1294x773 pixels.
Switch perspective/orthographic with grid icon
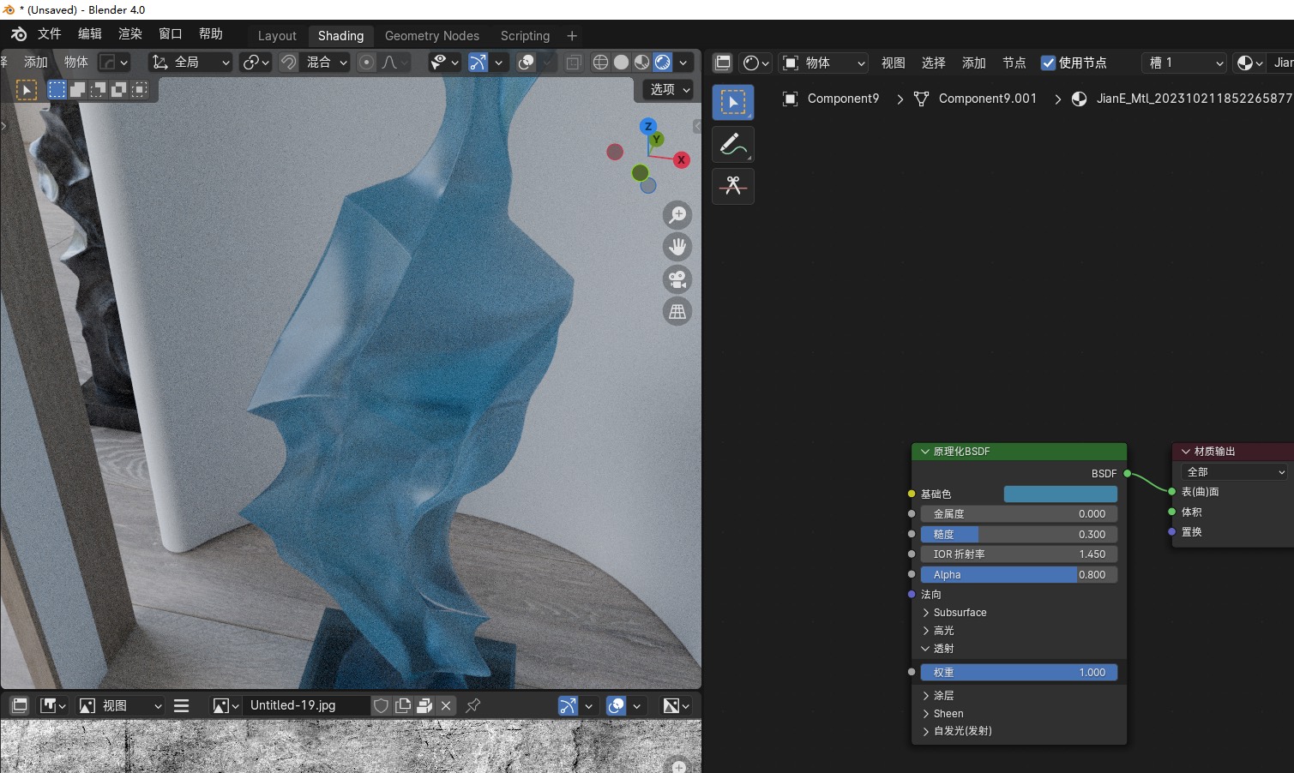coord(677,312)
